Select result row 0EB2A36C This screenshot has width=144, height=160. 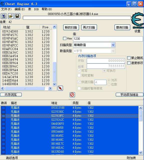(26, 52)
